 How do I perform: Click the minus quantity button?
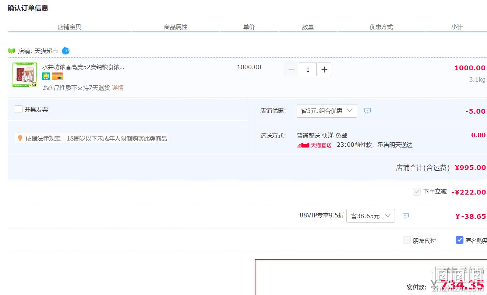coord(291,70)
